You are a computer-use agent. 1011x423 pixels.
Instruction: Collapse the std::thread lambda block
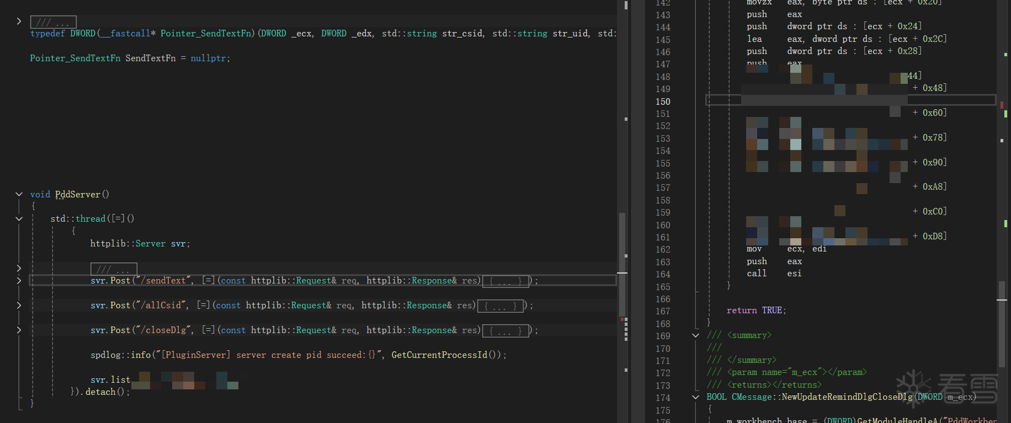19,219
